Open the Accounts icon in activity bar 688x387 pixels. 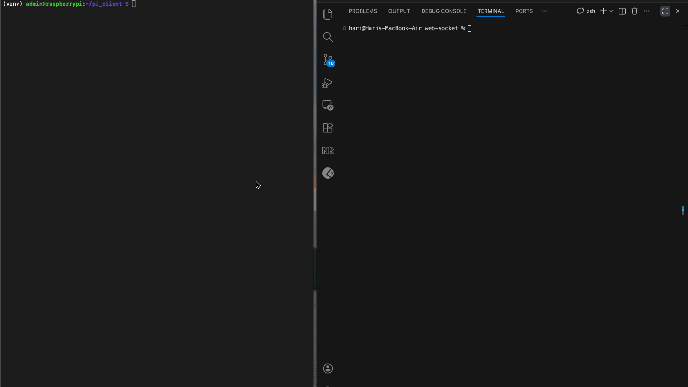click(x=327, y=369)
